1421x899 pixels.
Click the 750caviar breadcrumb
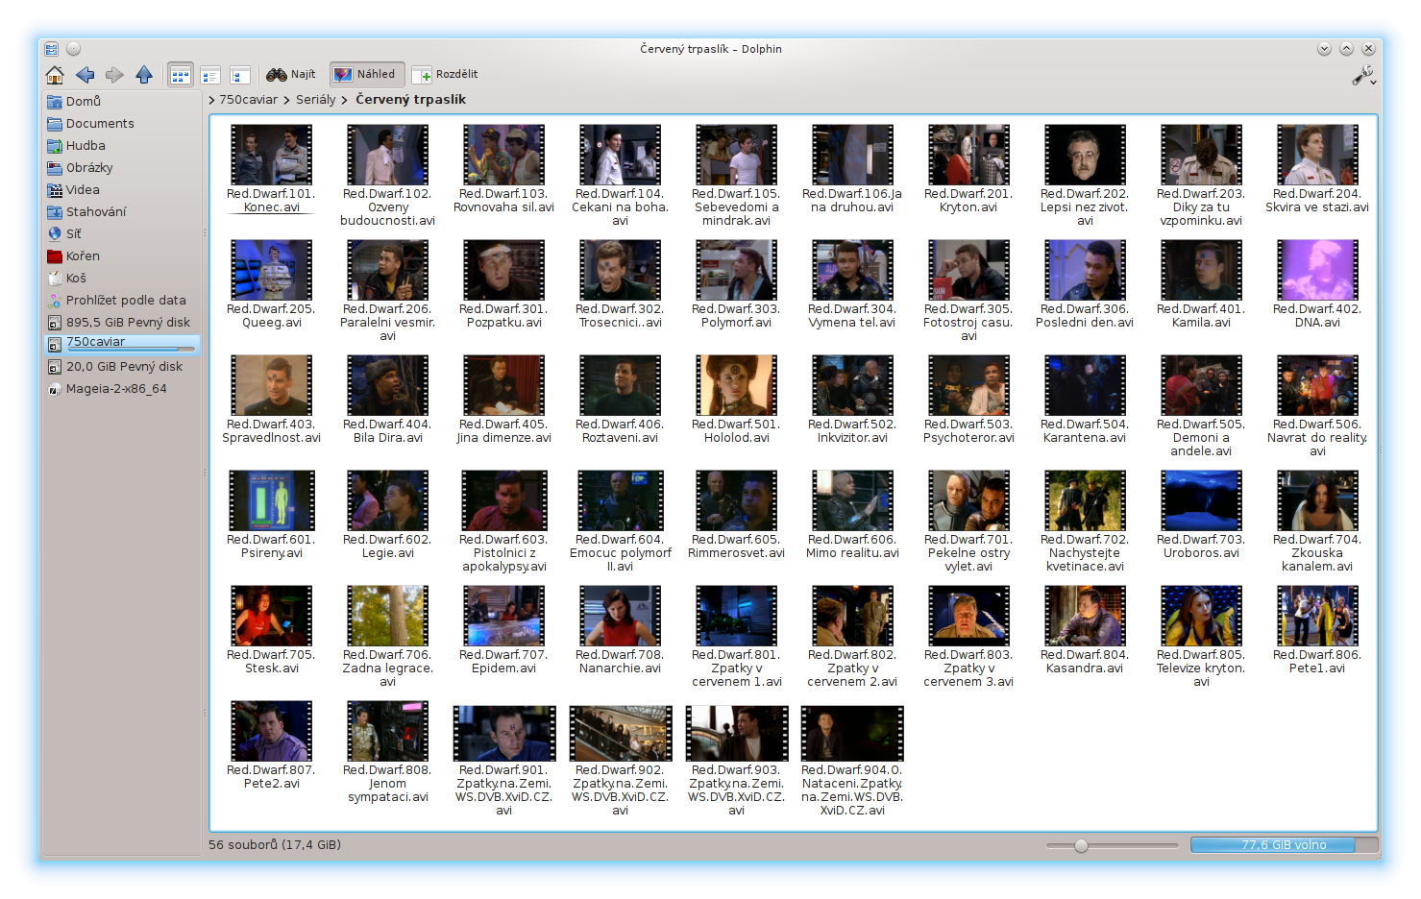[x=248, y=99]
